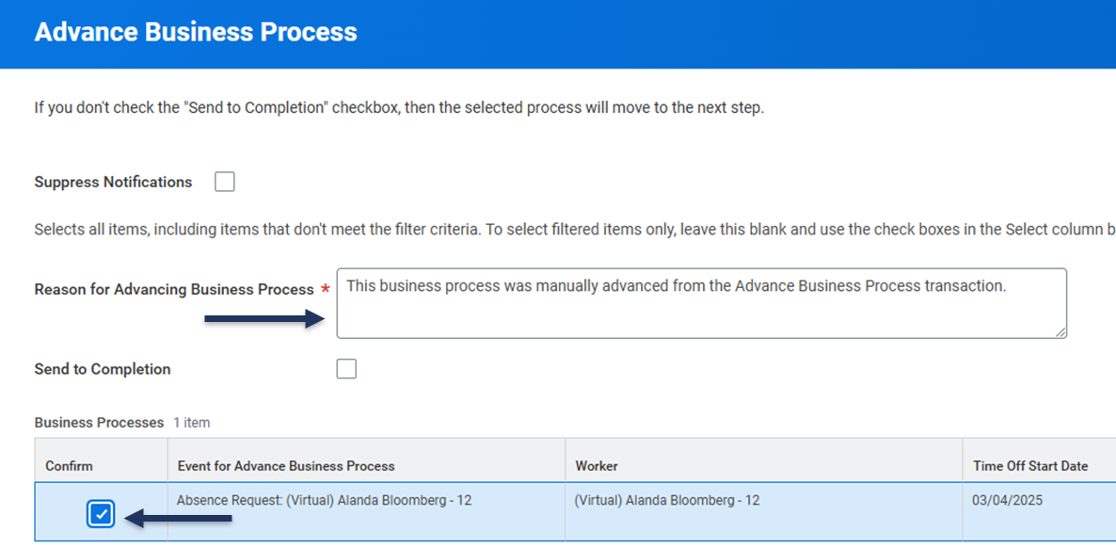Image resolution: width=1116 pixels, height=547 pixels.
Task: Click the arrow pointing at the reason text box
Action: pos(264,320)
